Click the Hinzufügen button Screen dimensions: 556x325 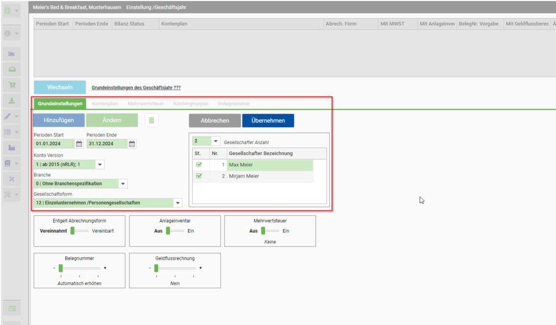pyautogui.click(x=59, y=120)
